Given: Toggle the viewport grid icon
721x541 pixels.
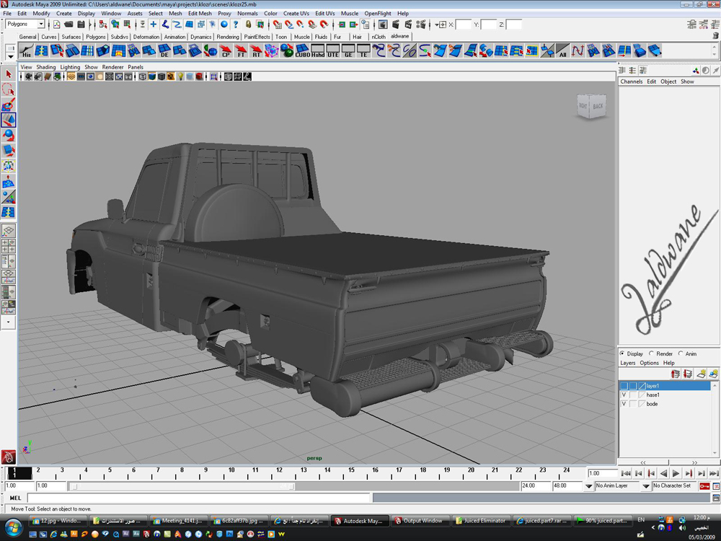Looking at the screenshot, I should [x=71, y=76].
